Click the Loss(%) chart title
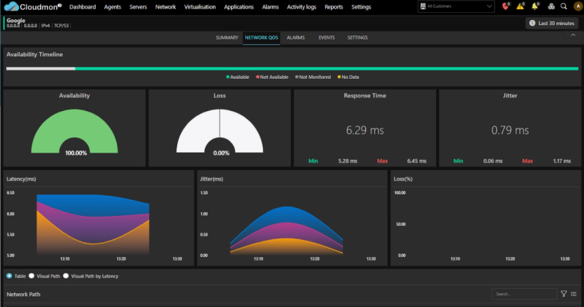This screenshot has height=307, width=584. (403, 179)
